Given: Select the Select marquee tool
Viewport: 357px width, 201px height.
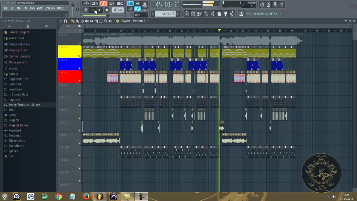Looking at the screenshot, I should [101, 21].
